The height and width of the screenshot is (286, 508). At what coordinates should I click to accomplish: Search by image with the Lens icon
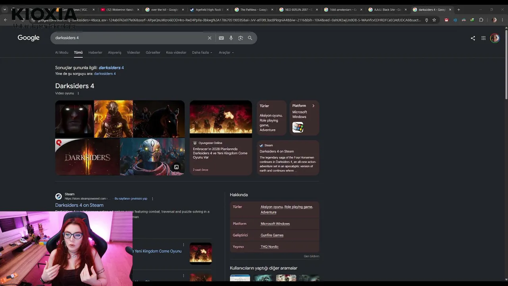point(241,38)
